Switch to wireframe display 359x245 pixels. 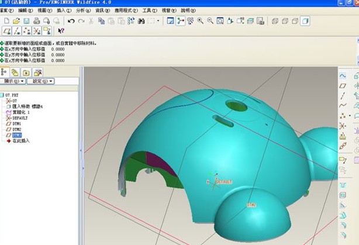[275, 21]
